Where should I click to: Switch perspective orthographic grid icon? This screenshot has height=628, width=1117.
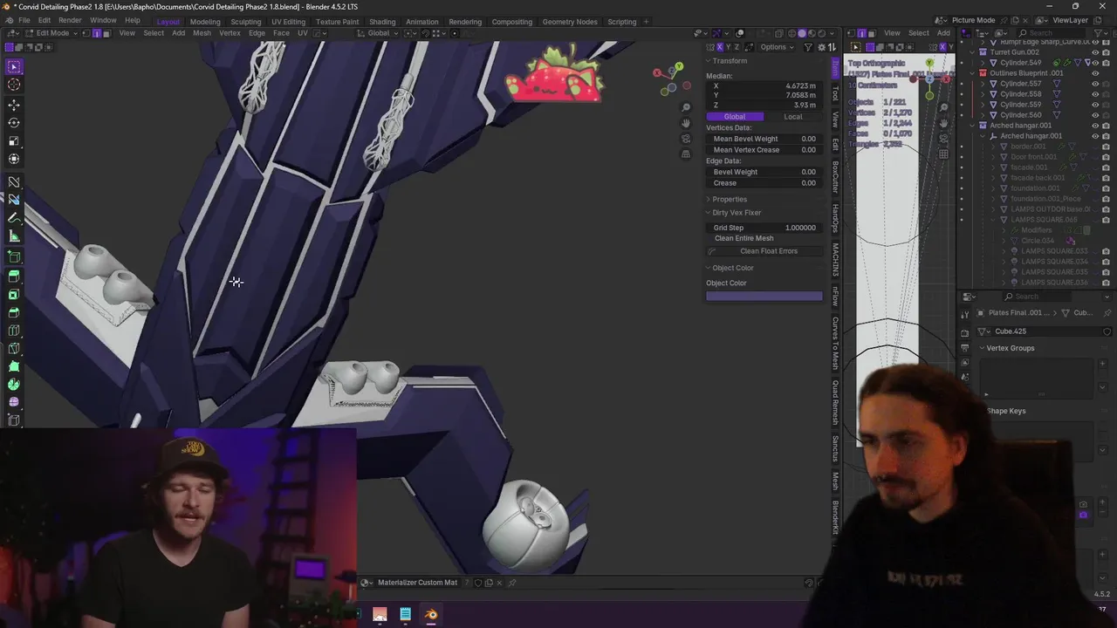click(x=686, y=154)
